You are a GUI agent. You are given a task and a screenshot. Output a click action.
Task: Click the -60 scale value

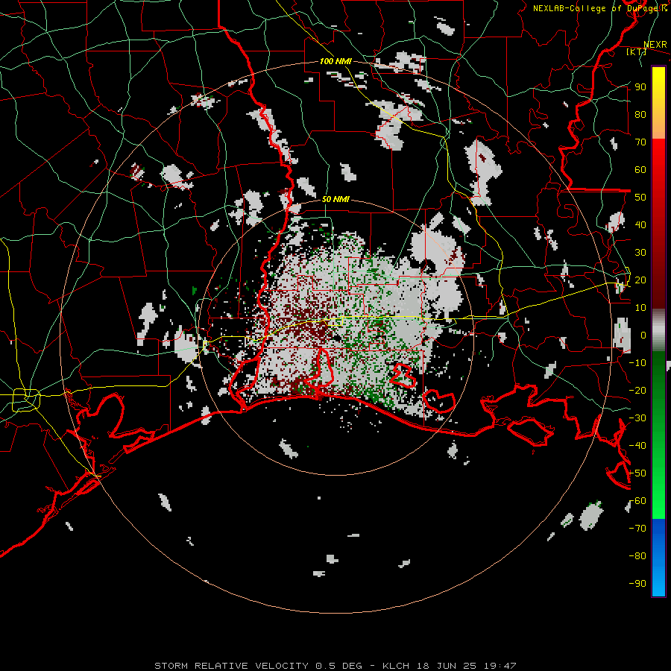point(637,501)
